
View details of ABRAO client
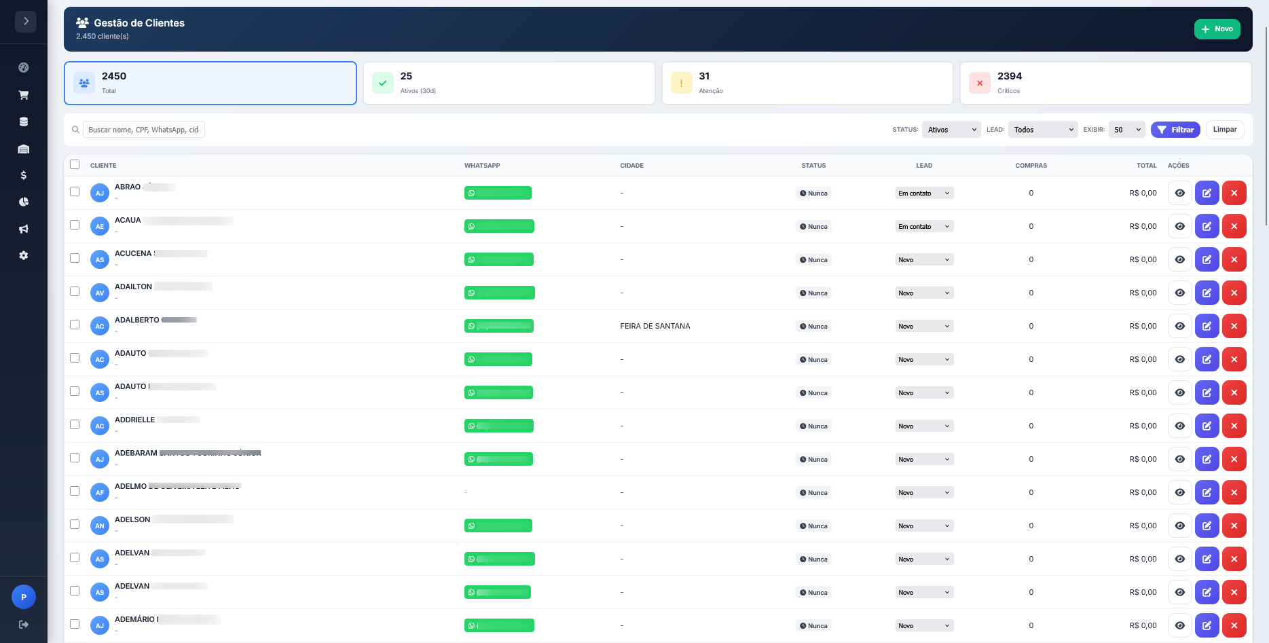click(x=1179, y=193)
